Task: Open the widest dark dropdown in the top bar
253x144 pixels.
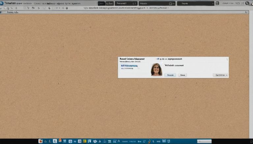Action: (195, 3)
